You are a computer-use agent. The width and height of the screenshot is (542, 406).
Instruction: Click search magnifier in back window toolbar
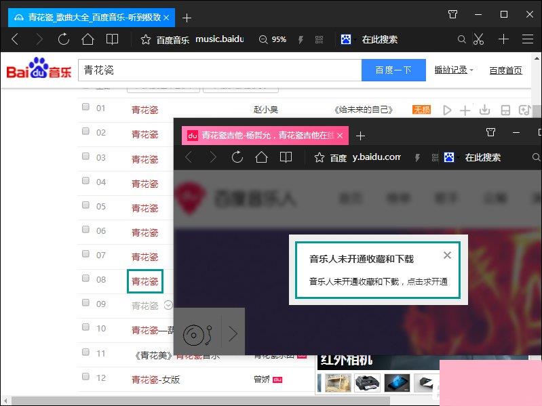[x=461, y=39]
